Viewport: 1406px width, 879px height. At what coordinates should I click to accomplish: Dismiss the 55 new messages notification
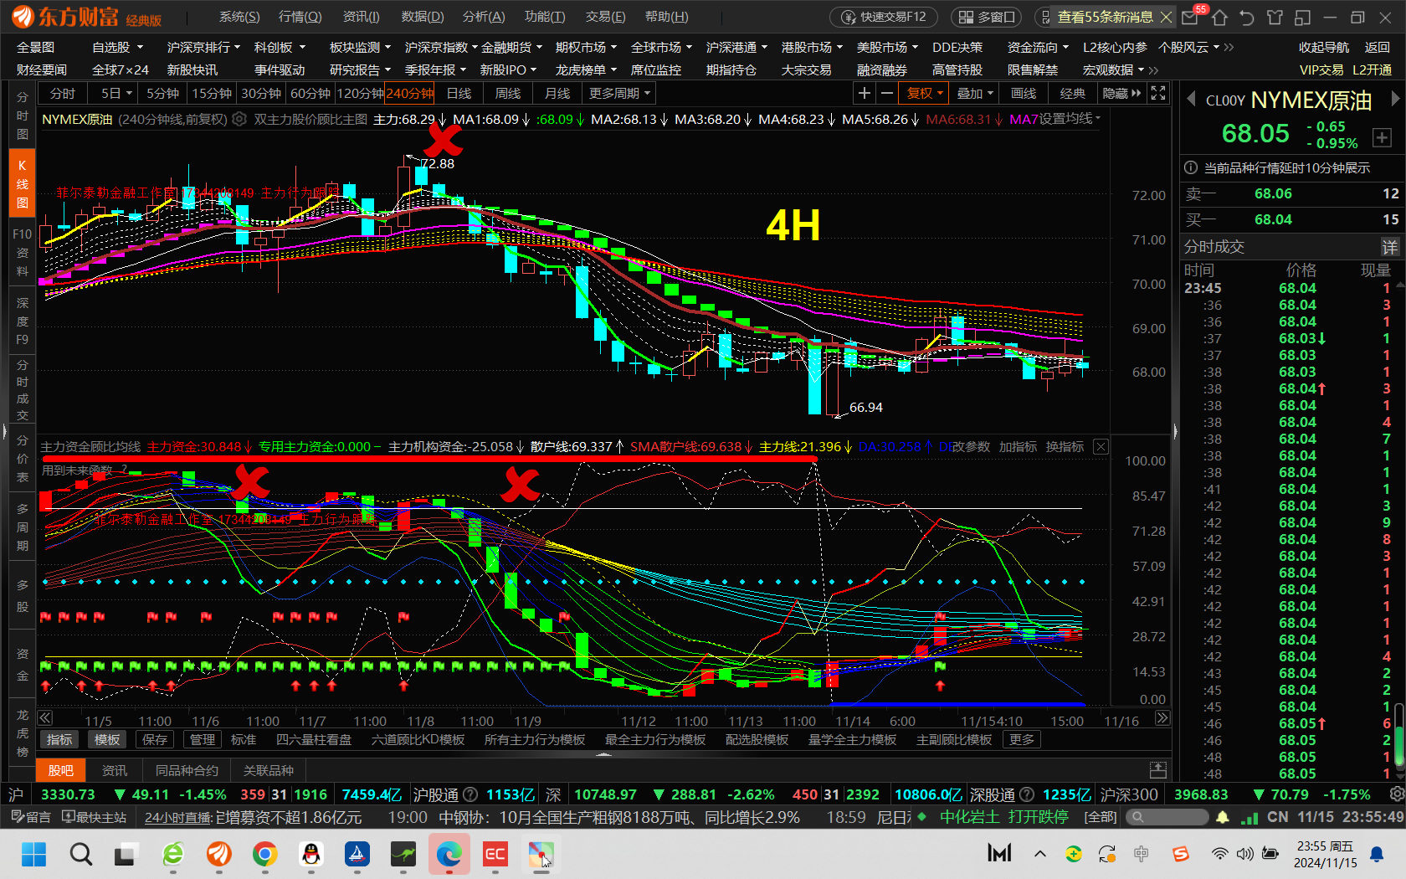1166,17
